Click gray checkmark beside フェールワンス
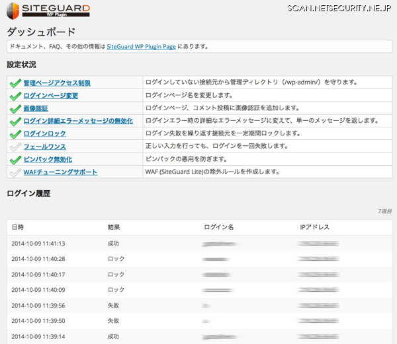This screenshot has height=344, width=397. click(15, 147)
